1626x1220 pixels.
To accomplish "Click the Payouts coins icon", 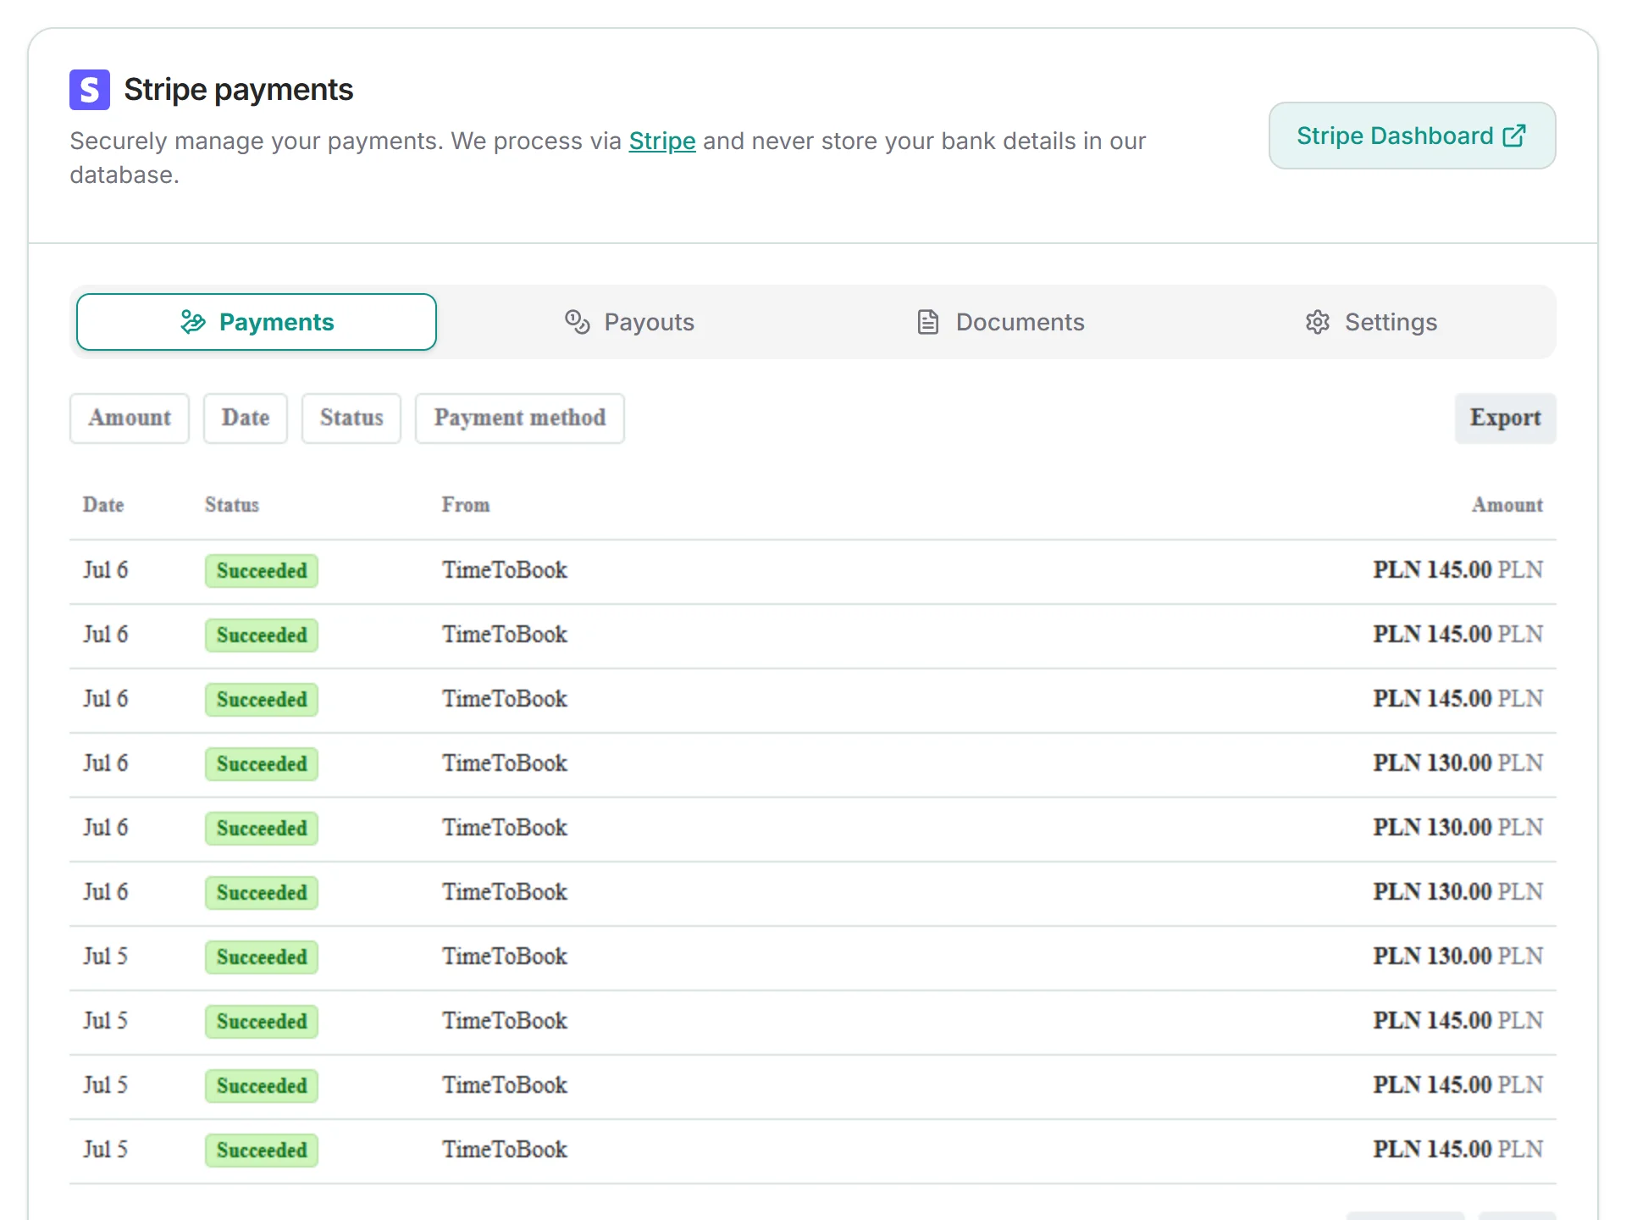I will [578, 322].
